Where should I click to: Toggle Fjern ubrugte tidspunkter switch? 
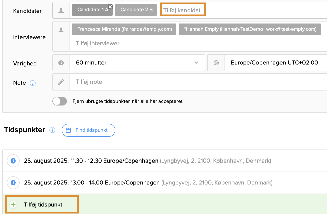tap(60, 101)
